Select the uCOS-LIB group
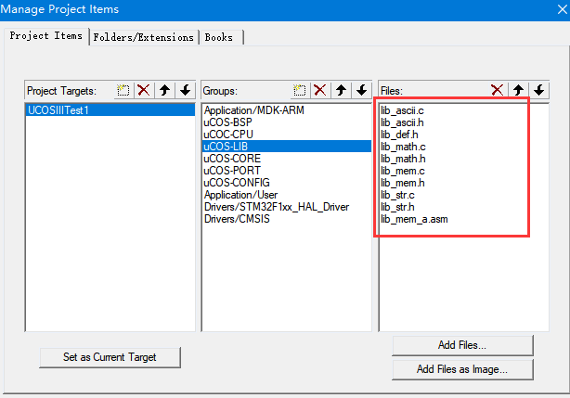570x398 pixels. (287, 147)
